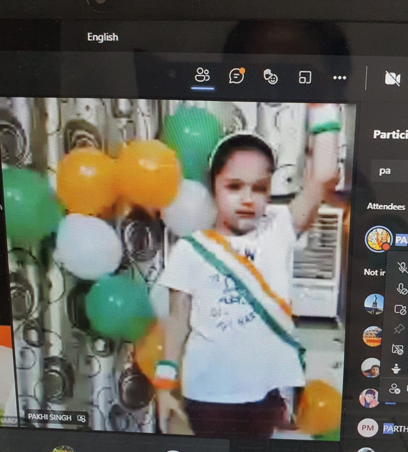Turn camera on using crossed camera icon
The image size is (408, 452).
click(392, 79)
